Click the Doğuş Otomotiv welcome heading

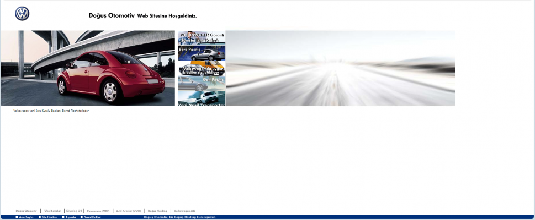coord(142,15)
